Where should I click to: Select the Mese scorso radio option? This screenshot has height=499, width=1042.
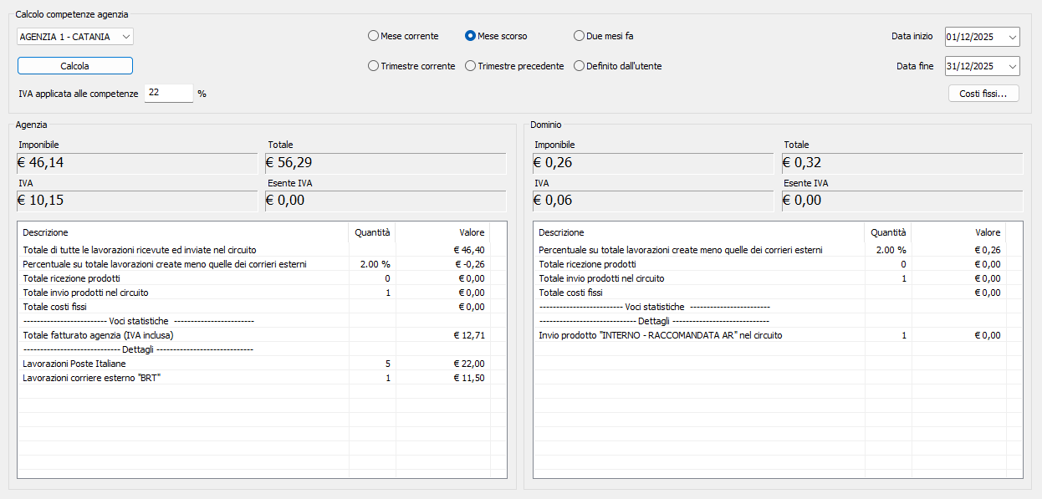coord(471,36)
